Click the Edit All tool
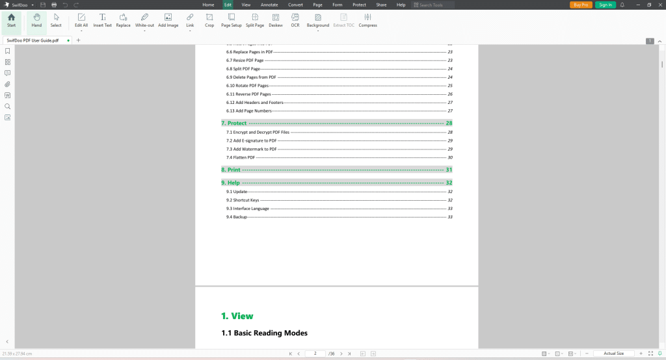 [81, 20]
